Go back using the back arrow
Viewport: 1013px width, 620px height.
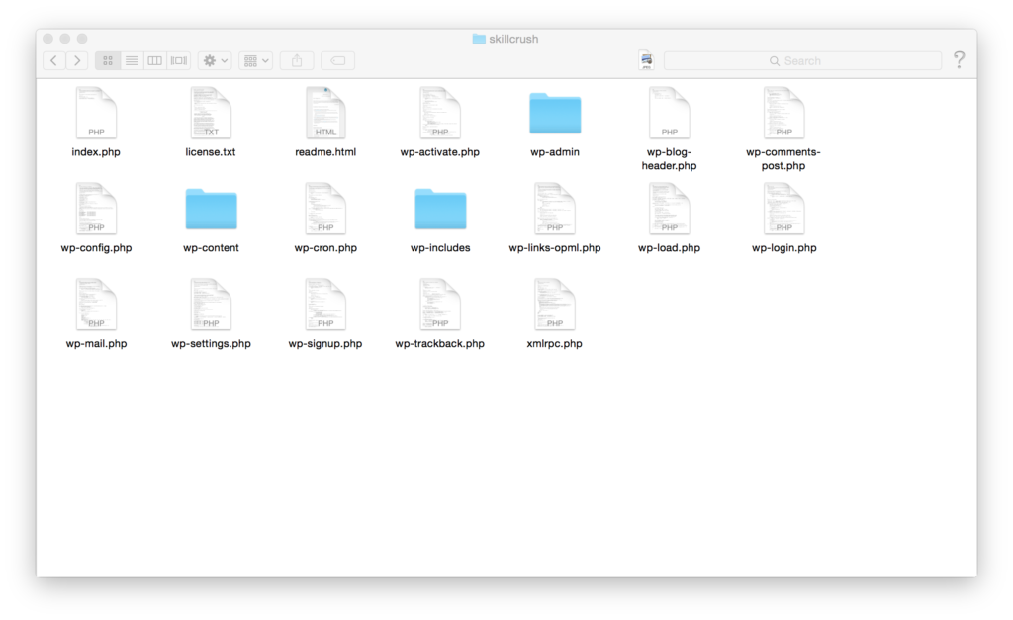click(53, 60)
